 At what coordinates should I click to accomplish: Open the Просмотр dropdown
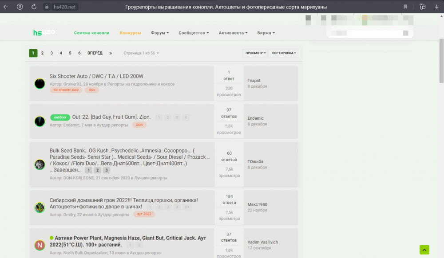click(255, 53)
